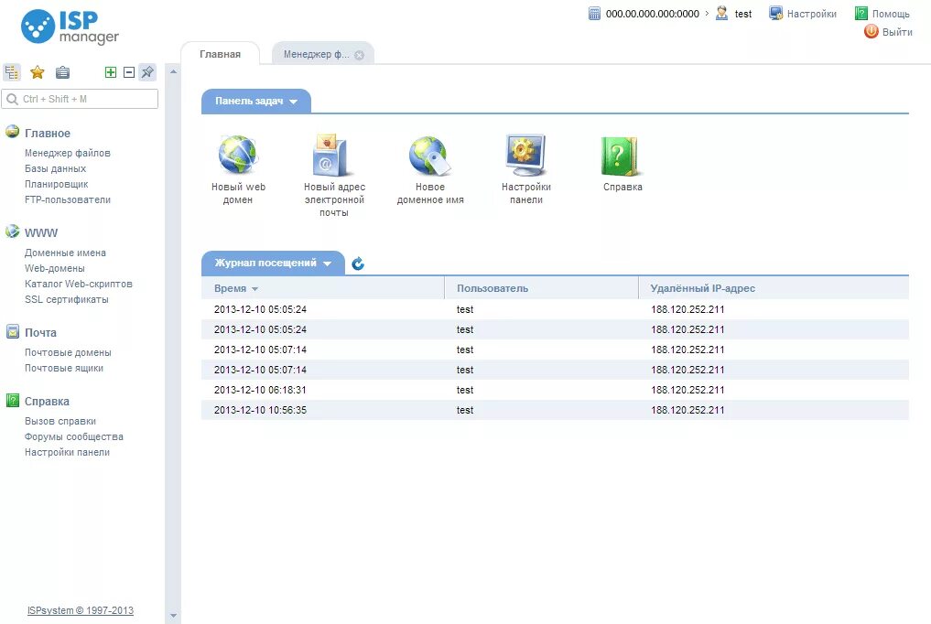Viewport: 931px width, 624px height.
Task: Open Настройки панели in sidebar
Action: 67,452
